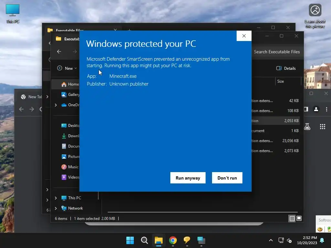Expand the This PC tree node
Screen dimensions: 331x248
click(x=56, y=198)
